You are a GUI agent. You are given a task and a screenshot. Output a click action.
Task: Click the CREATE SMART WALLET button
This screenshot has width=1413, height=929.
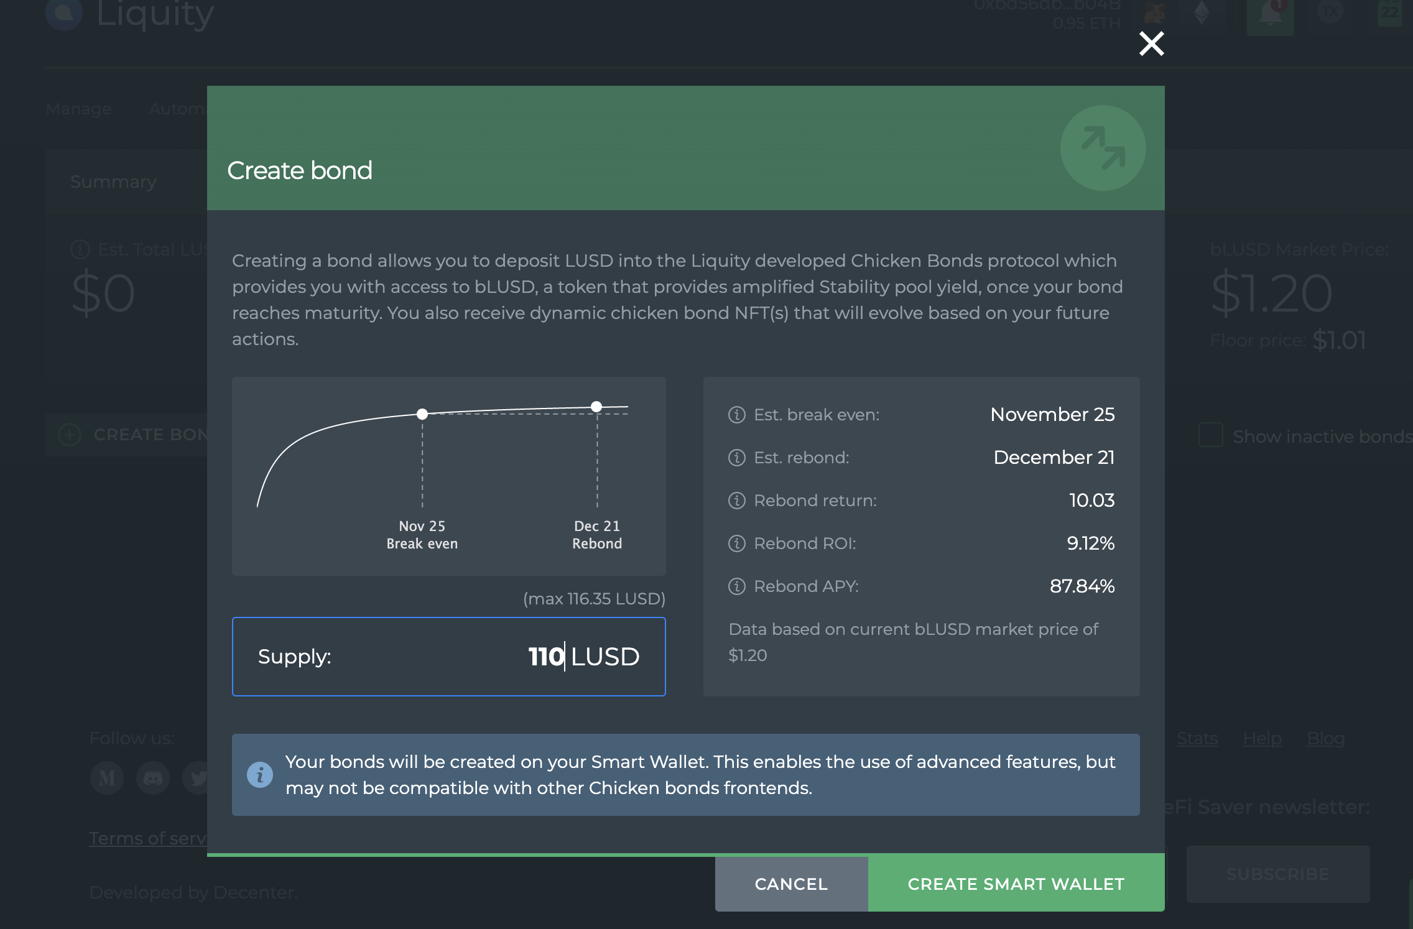[1016, 884]
